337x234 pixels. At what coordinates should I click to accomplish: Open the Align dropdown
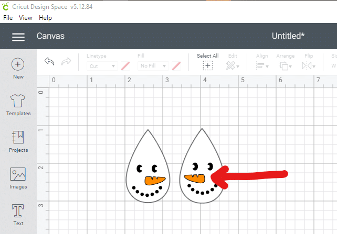tap(262, 65)
